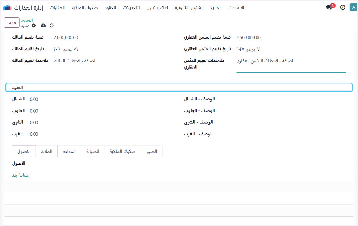Switch to the المواقع tab
Viewport: 358px width, 226px height.
point(69,151)
